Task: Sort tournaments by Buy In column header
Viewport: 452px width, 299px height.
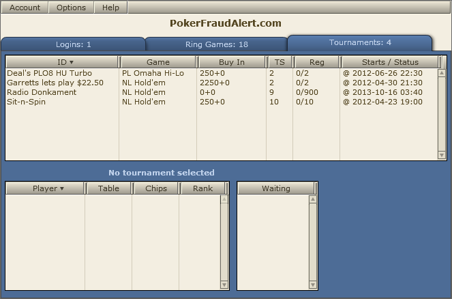Action: tap(232, 62)
